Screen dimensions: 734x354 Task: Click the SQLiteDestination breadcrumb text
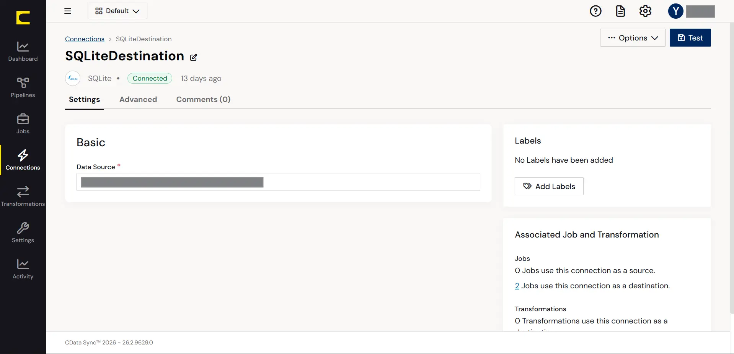(144, 39)
